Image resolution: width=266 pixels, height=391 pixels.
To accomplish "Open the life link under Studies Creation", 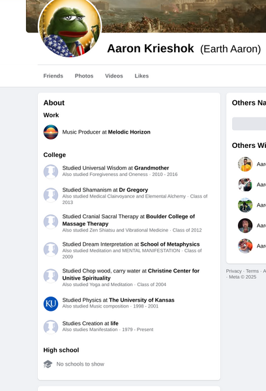I will pos(114,323).
